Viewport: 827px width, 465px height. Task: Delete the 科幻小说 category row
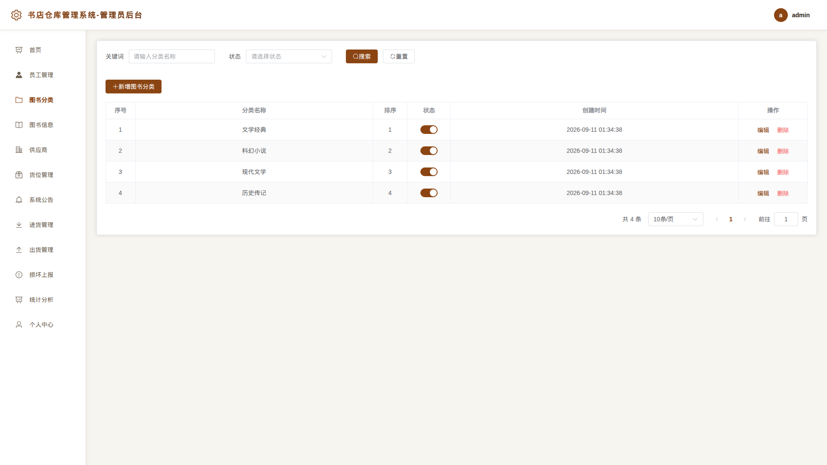pos(783,151)
